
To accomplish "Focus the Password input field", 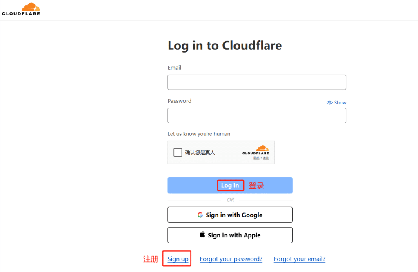I will 257,115.
